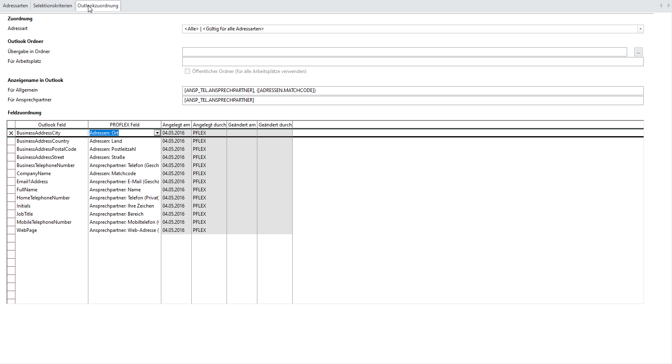Select row header of BusinessAddressCountry row

[11, 141]
